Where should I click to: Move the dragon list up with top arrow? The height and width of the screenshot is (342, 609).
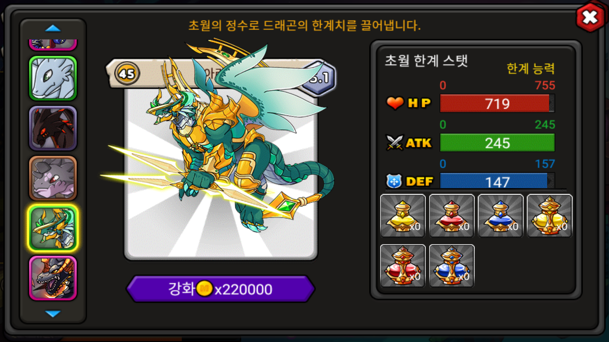(53, 28)
